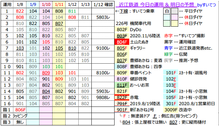This screenshot has width=219, height=126.
Task: Select the green-highlighted 811F cell
Action: [122, 85]
